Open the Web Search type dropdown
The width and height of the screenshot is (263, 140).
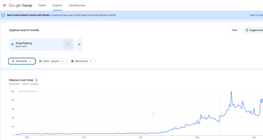coord(82,61)
